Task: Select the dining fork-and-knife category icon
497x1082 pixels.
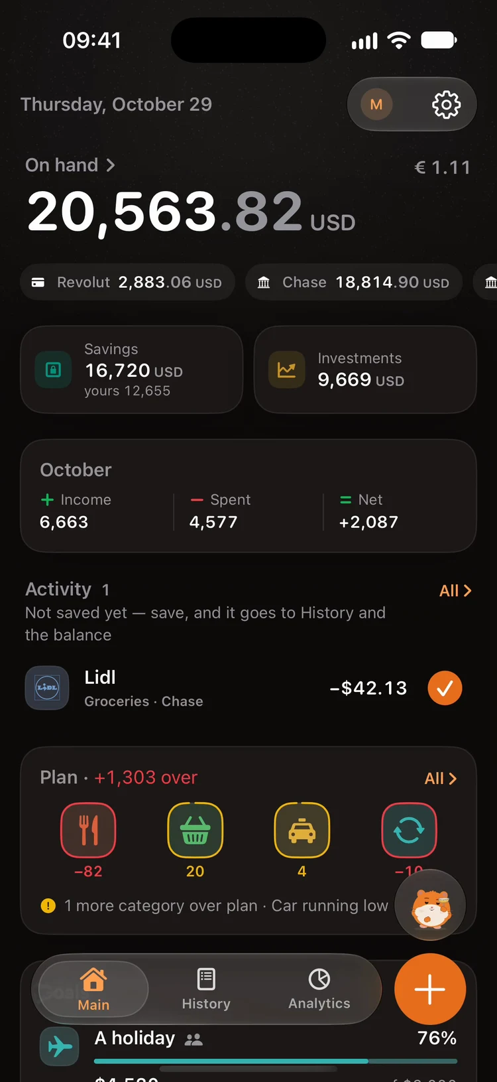Action: point(88,830)
